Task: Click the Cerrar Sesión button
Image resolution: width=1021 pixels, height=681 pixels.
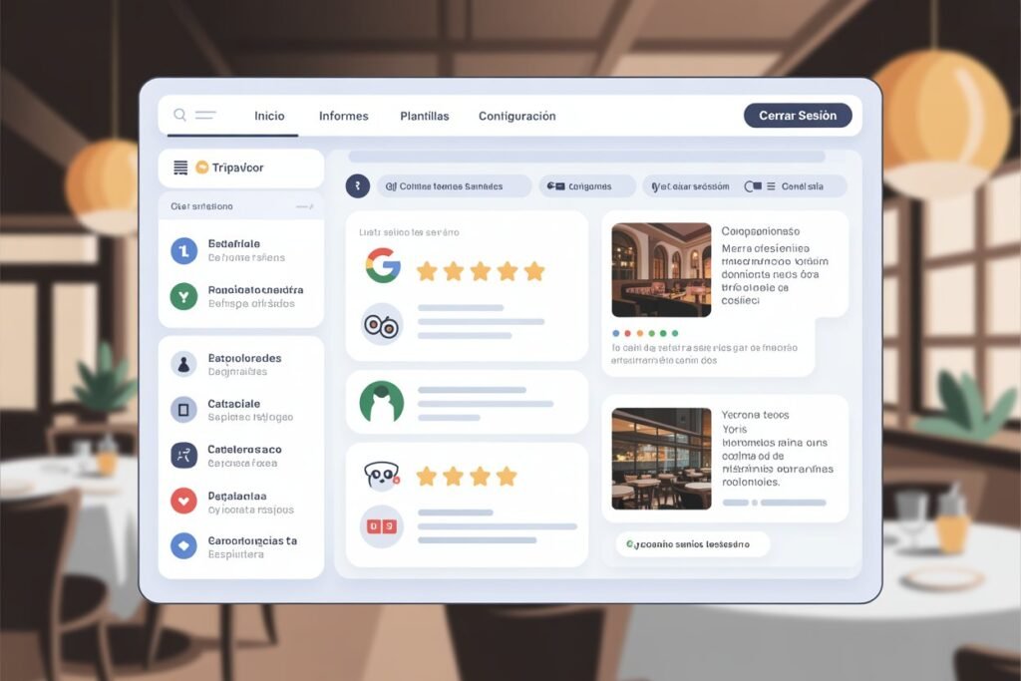Action: coord(798,116)
